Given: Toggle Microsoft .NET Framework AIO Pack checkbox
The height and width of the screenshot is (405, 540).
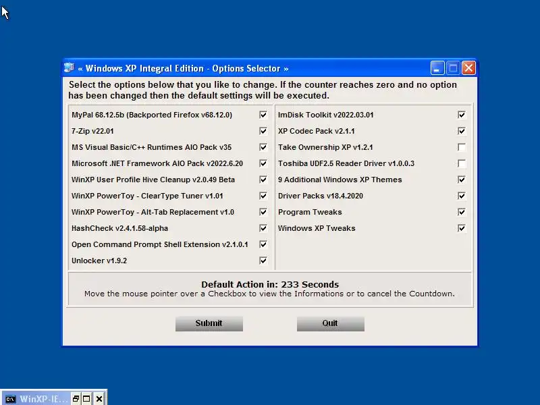Looking at the screenshot, I should [x=263, y=163].
